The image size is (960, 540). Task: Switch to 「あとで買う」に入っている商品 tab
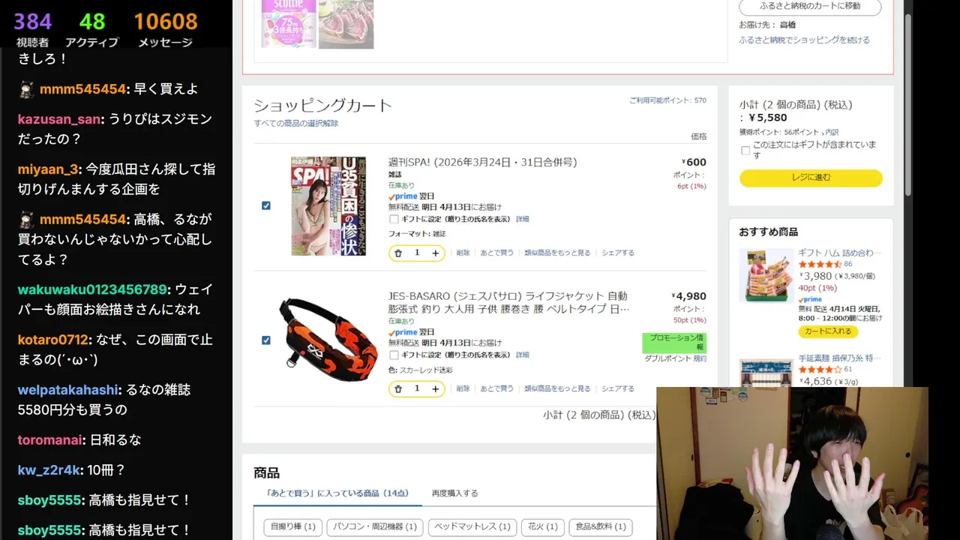(x=337, y=493)
